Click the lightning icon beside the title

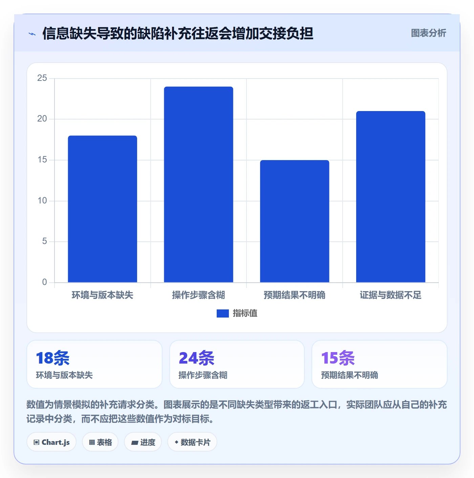pyautogui.click(x=32, y=34)
